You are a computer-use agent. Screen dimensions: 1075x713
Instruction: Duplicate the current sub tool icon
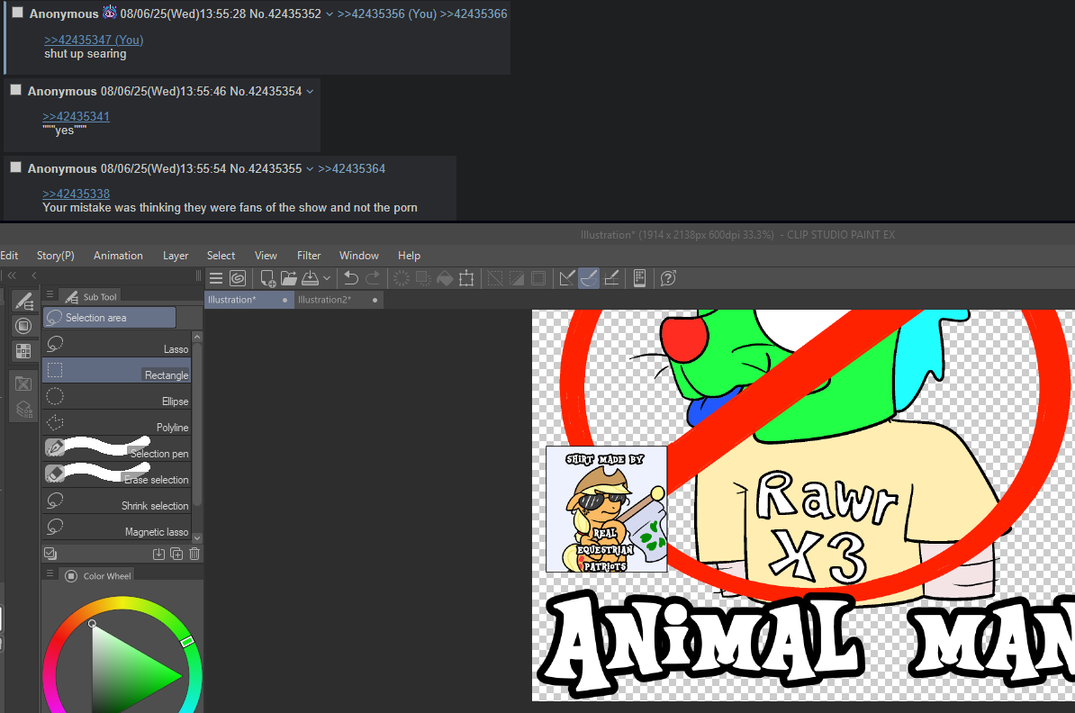coord(176,554)
